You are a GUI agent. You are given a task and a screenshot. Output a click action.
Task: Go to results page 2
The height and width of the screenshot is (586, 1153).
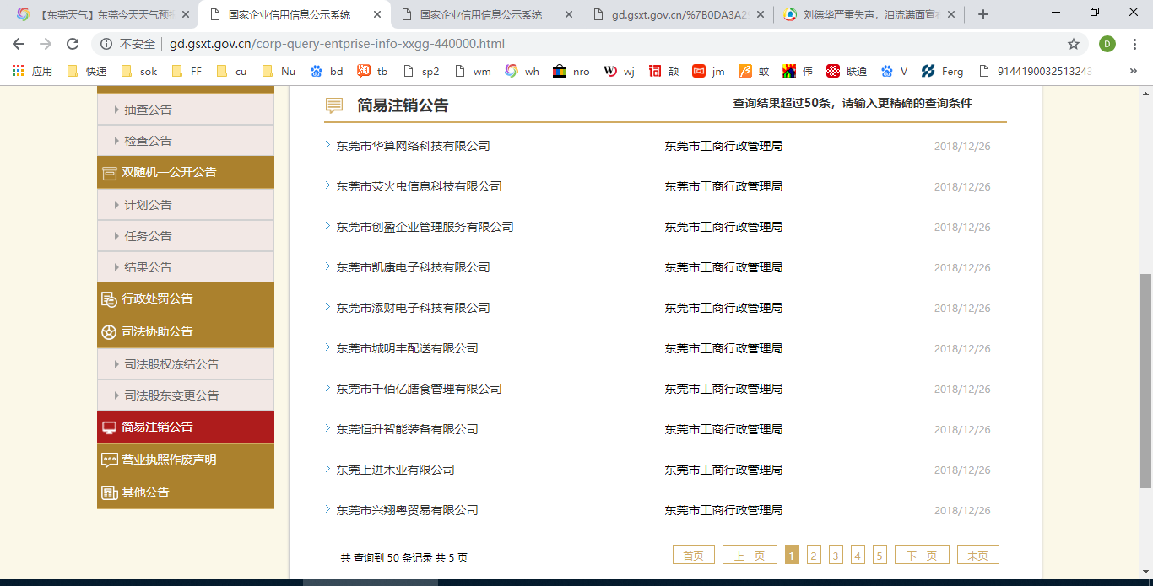pyautogui.click(x=814, y=555)
